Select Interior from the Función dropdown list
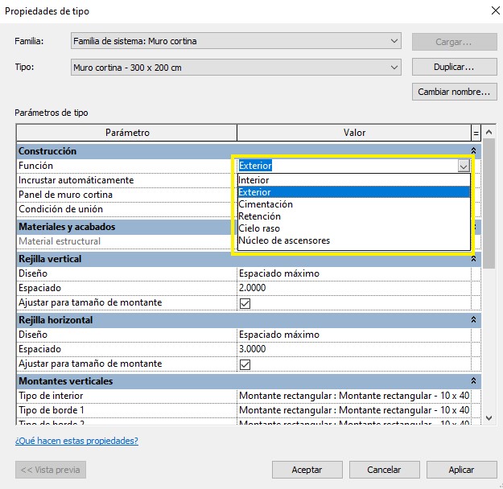Viewport: 503px width, 489px height. 254,180
